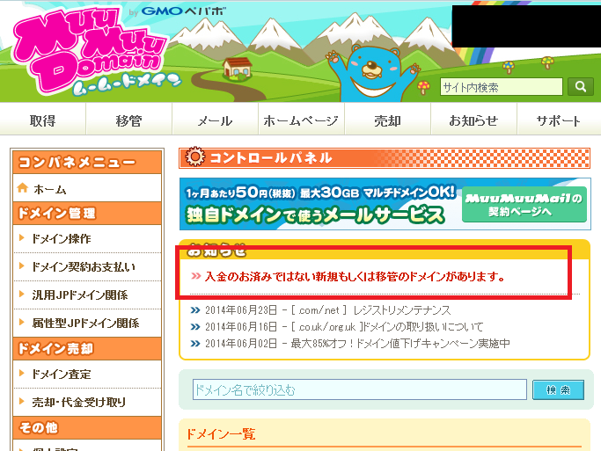
Task: Click the home icon beside ホーム
Action: 23,188
